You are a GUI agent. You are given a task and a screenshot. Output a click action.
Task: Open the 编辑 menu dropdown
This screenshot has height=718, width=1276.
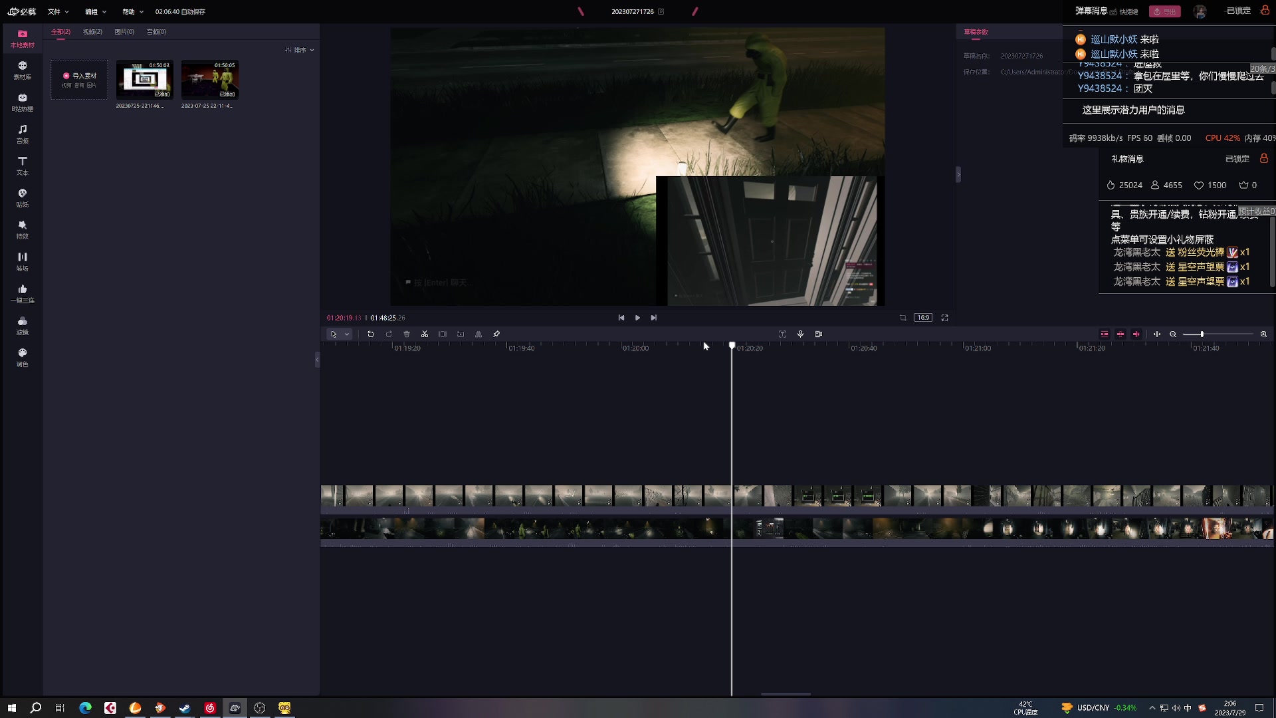96,11
